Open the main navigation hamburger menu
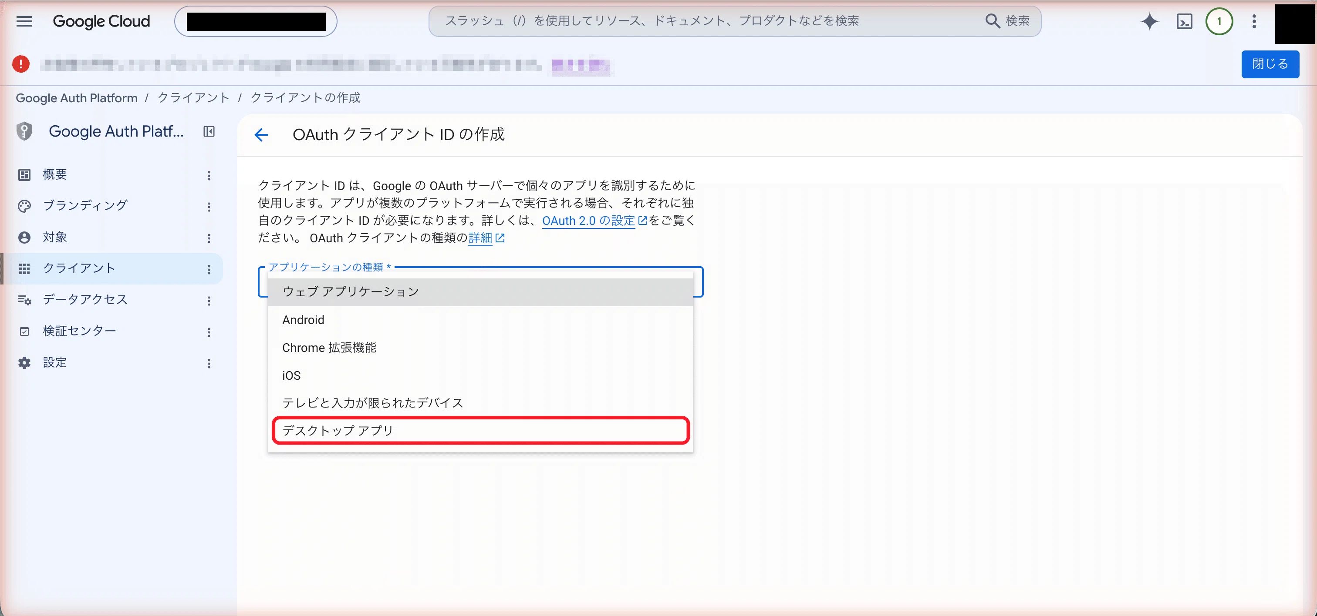Screen dimensions: 1317x616 pyautogui.click(x=24, y=21)
